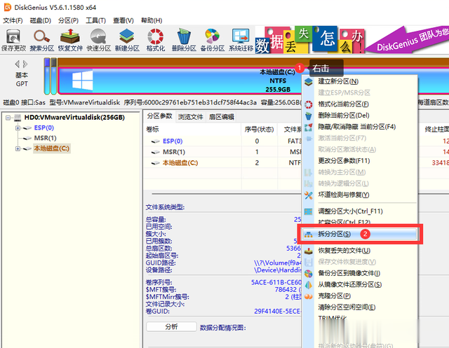This screenshot has height=348, width=449.
Task: Click the 分析 button
Action: [171, 327]
